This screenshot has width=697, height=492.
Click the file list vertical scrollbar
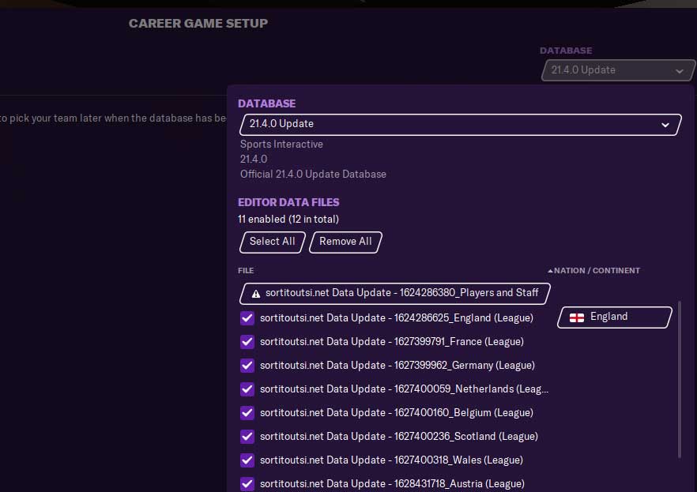coord(680,379)
